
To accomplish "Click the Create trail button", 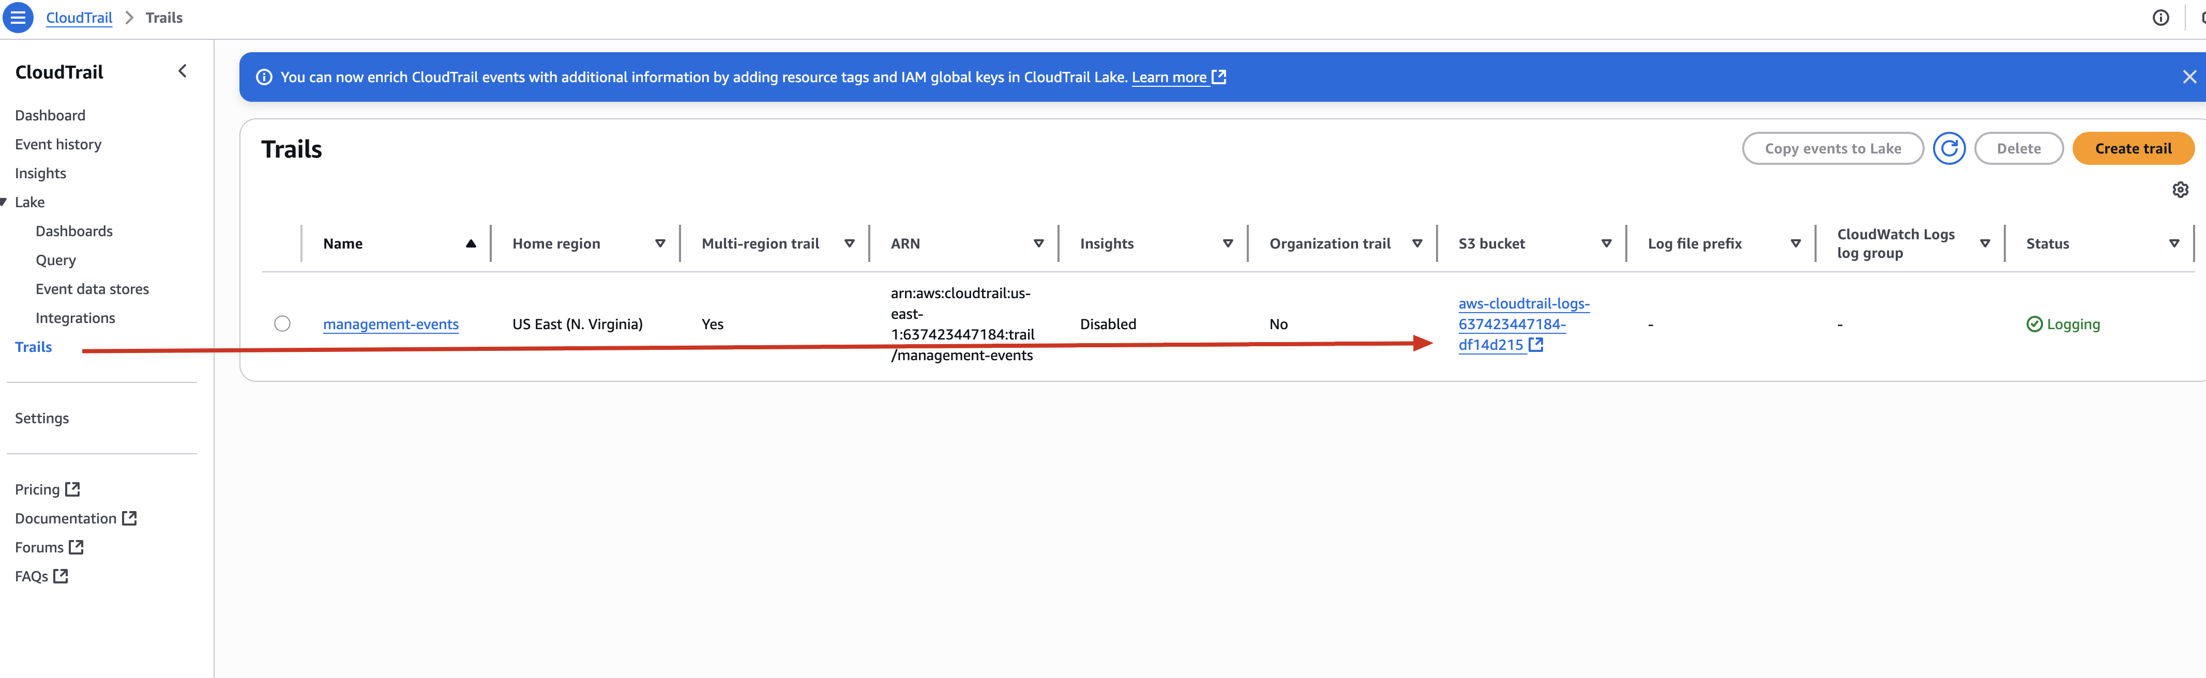I will coord(2133,148).
